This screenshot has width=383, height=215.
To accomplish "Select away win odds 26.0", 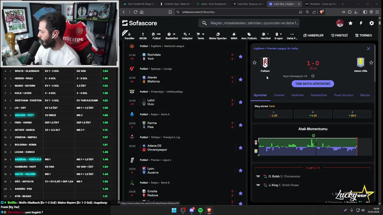I will coord(352,114).
